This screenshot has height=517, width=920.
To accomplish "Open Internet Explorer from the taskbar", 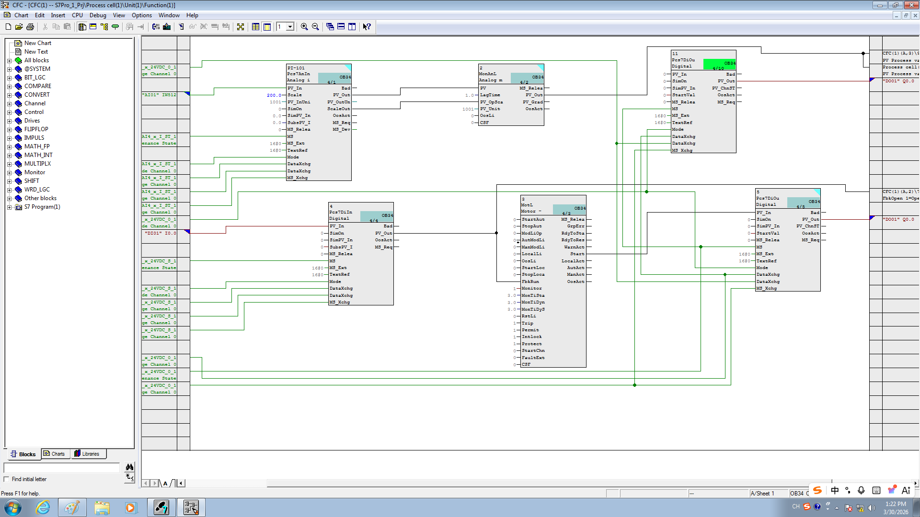I will click(43, 507).
